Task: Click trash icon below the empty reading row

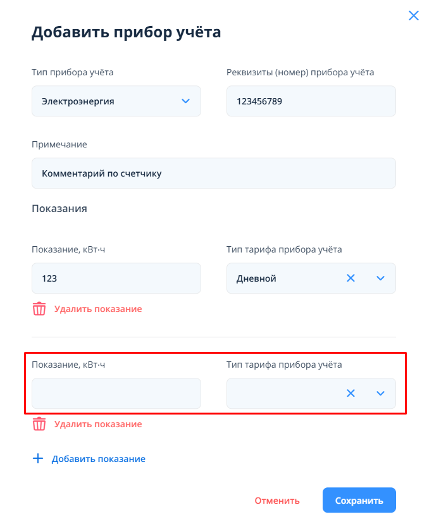Action: pos(39,424)
